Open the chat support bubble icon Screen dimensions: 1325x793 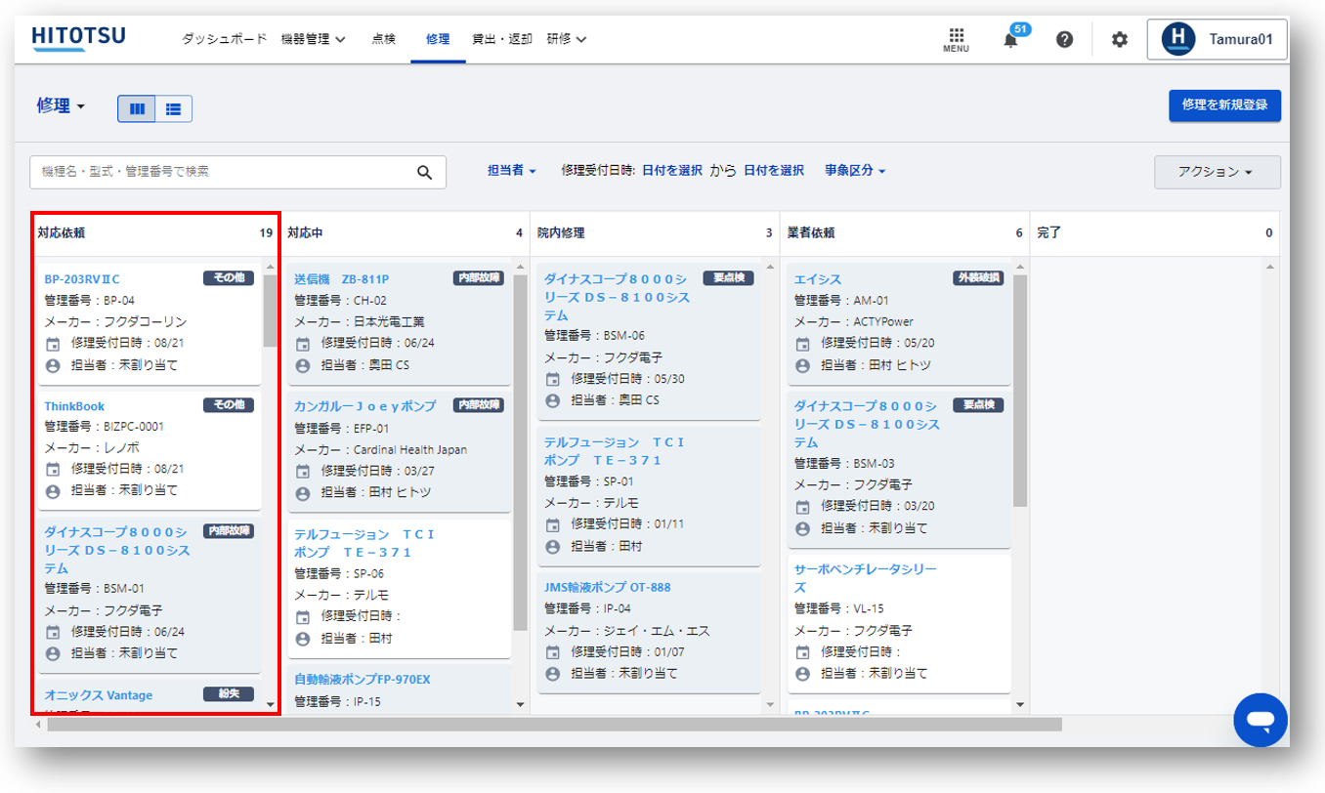coord(1261,721)
